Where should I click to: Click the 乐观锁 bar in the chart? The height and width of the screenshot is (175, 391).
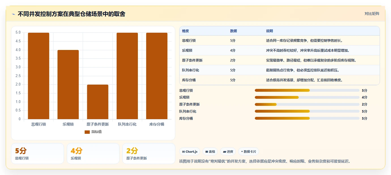pos(68,85)
